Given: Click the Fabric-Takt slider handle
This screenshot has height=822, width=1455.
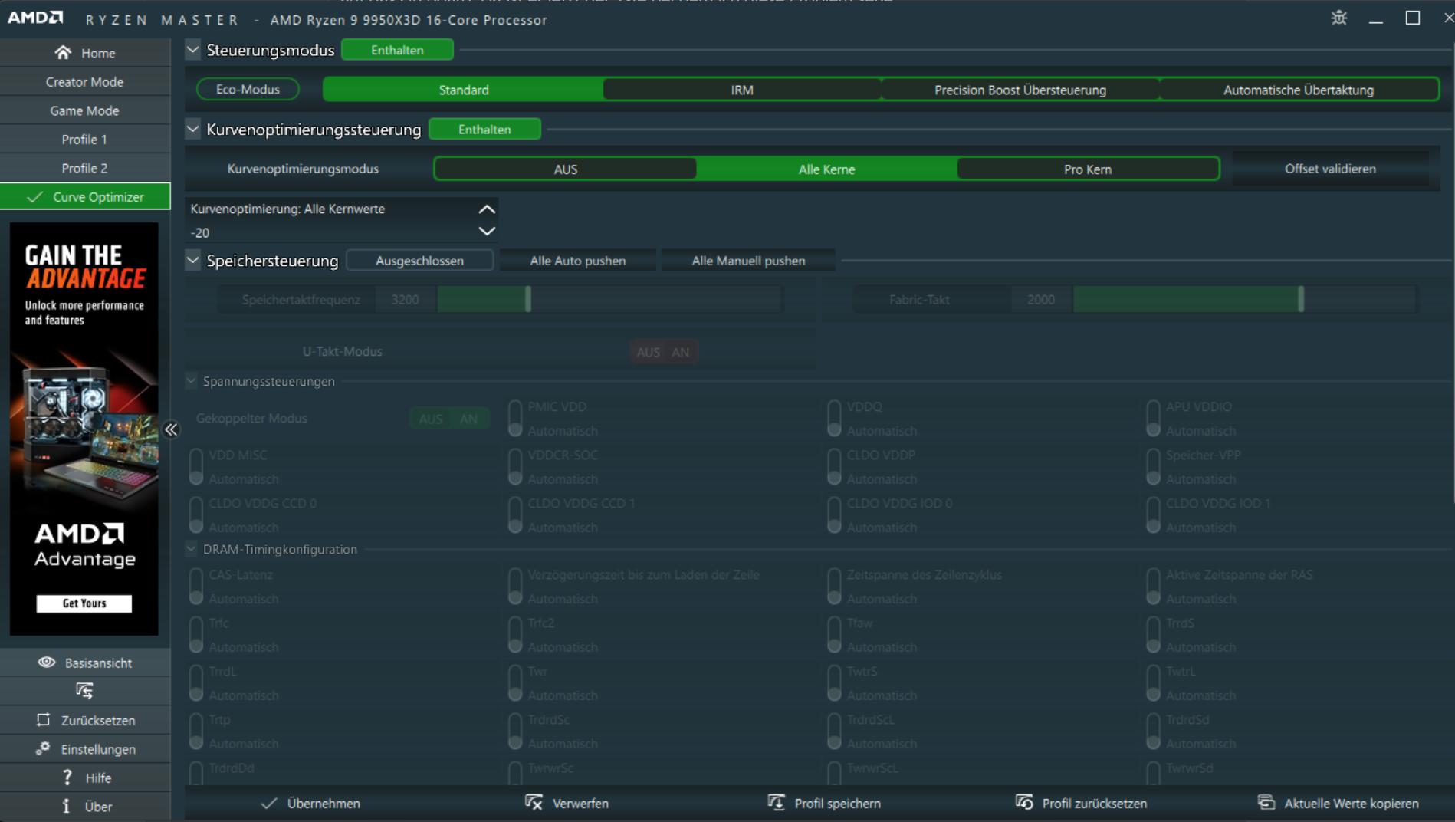Looking at the screenshot, I should [x=1301, y=299].
